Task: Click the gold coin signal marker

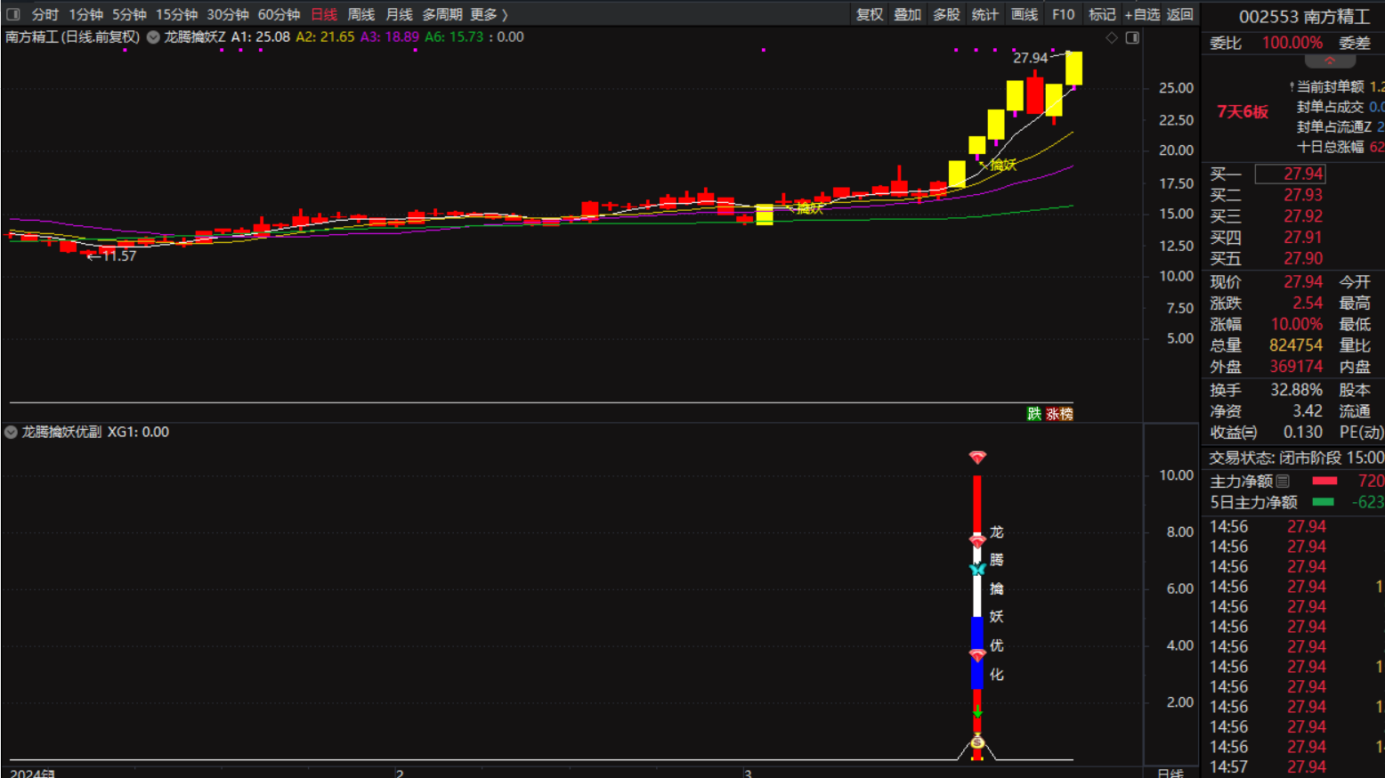Action: point(977,742)
